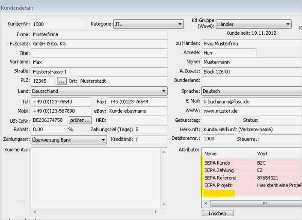This screenshot has height=220, width=302.
Task: Open the Kd.Gruppe dropdown showing Händler
Action: pos(254,24)
